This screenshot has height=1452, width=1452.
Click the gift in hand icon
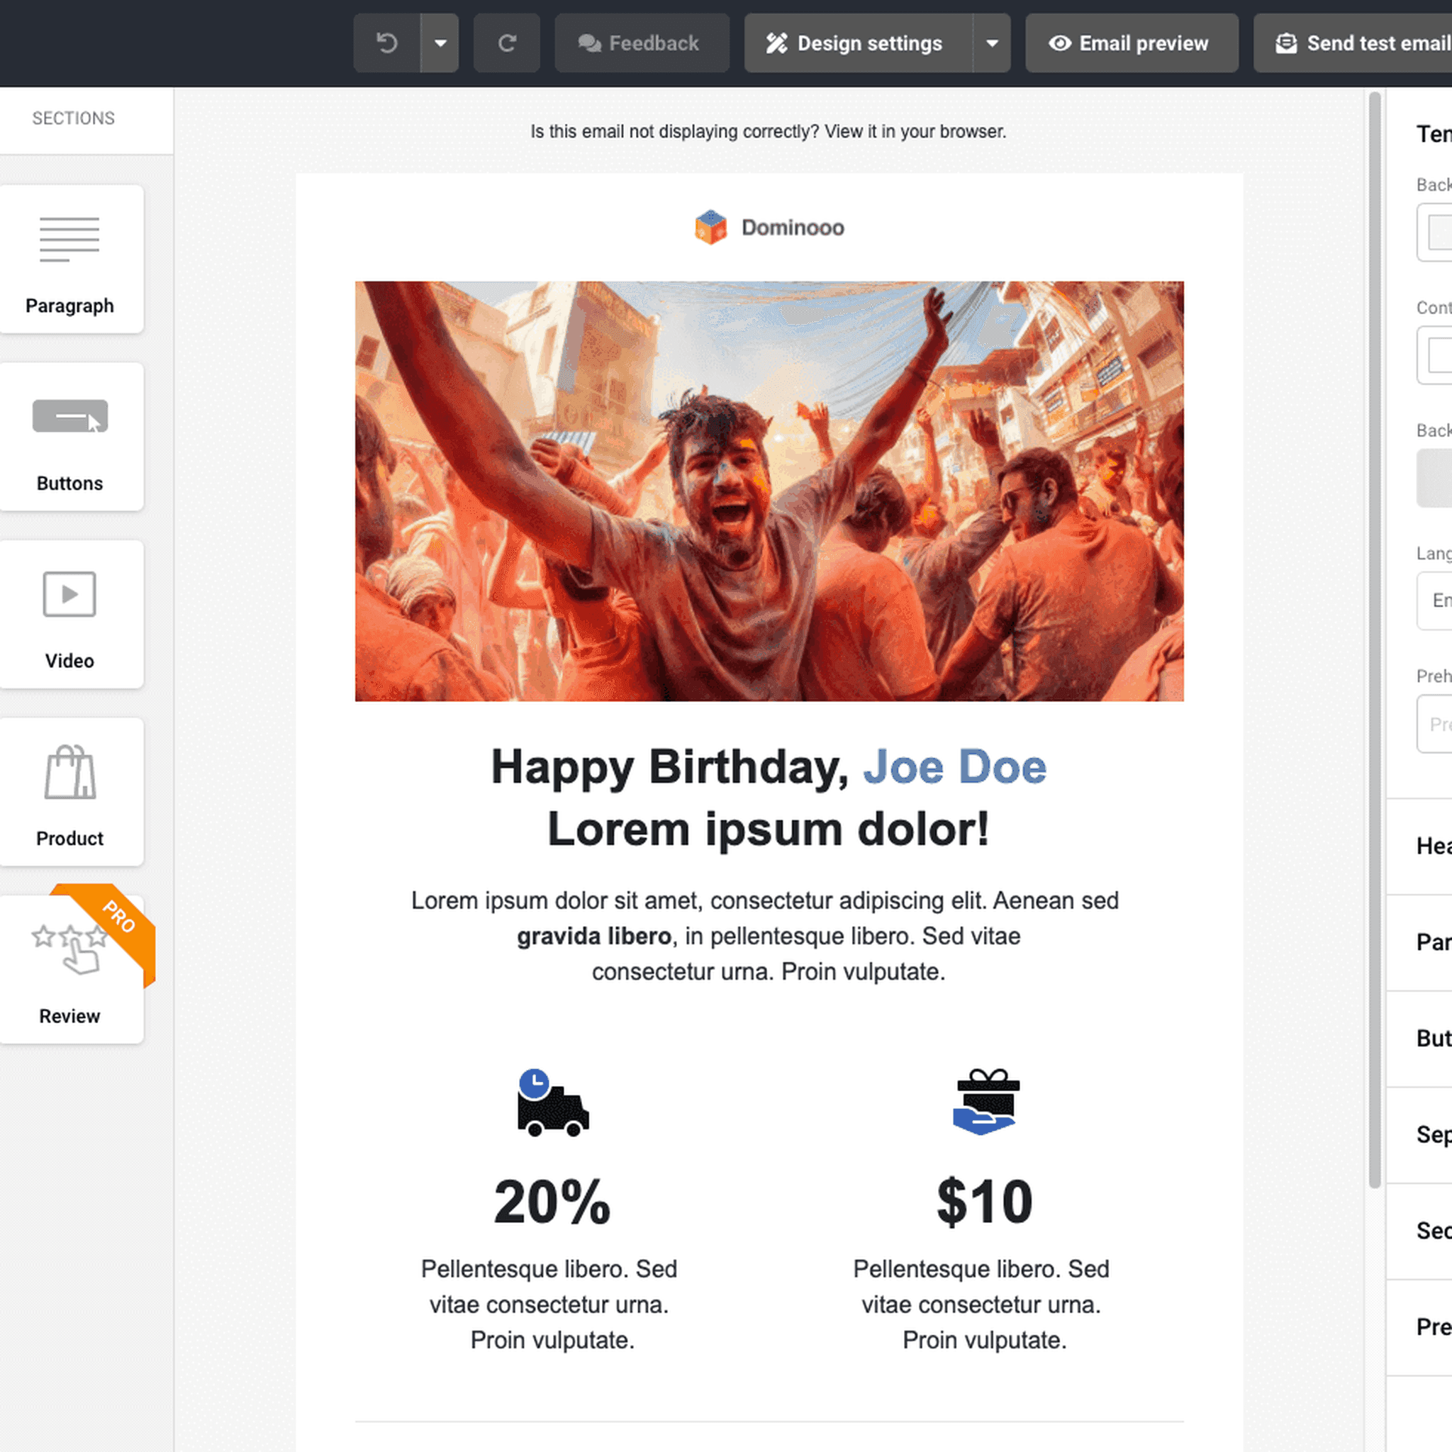click(985, 1102)
